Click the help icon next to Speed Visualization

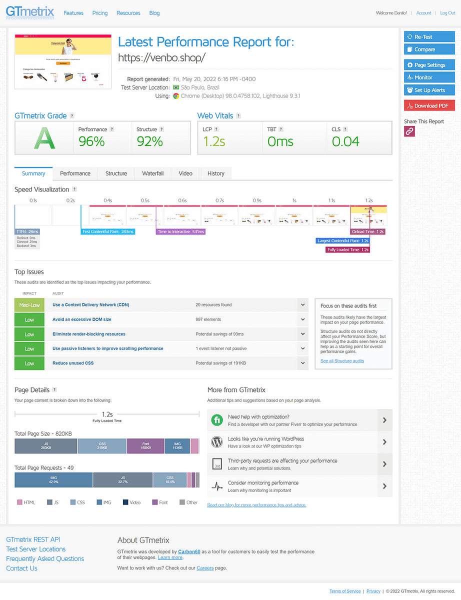pyautogui.click(x=74, y=189)
